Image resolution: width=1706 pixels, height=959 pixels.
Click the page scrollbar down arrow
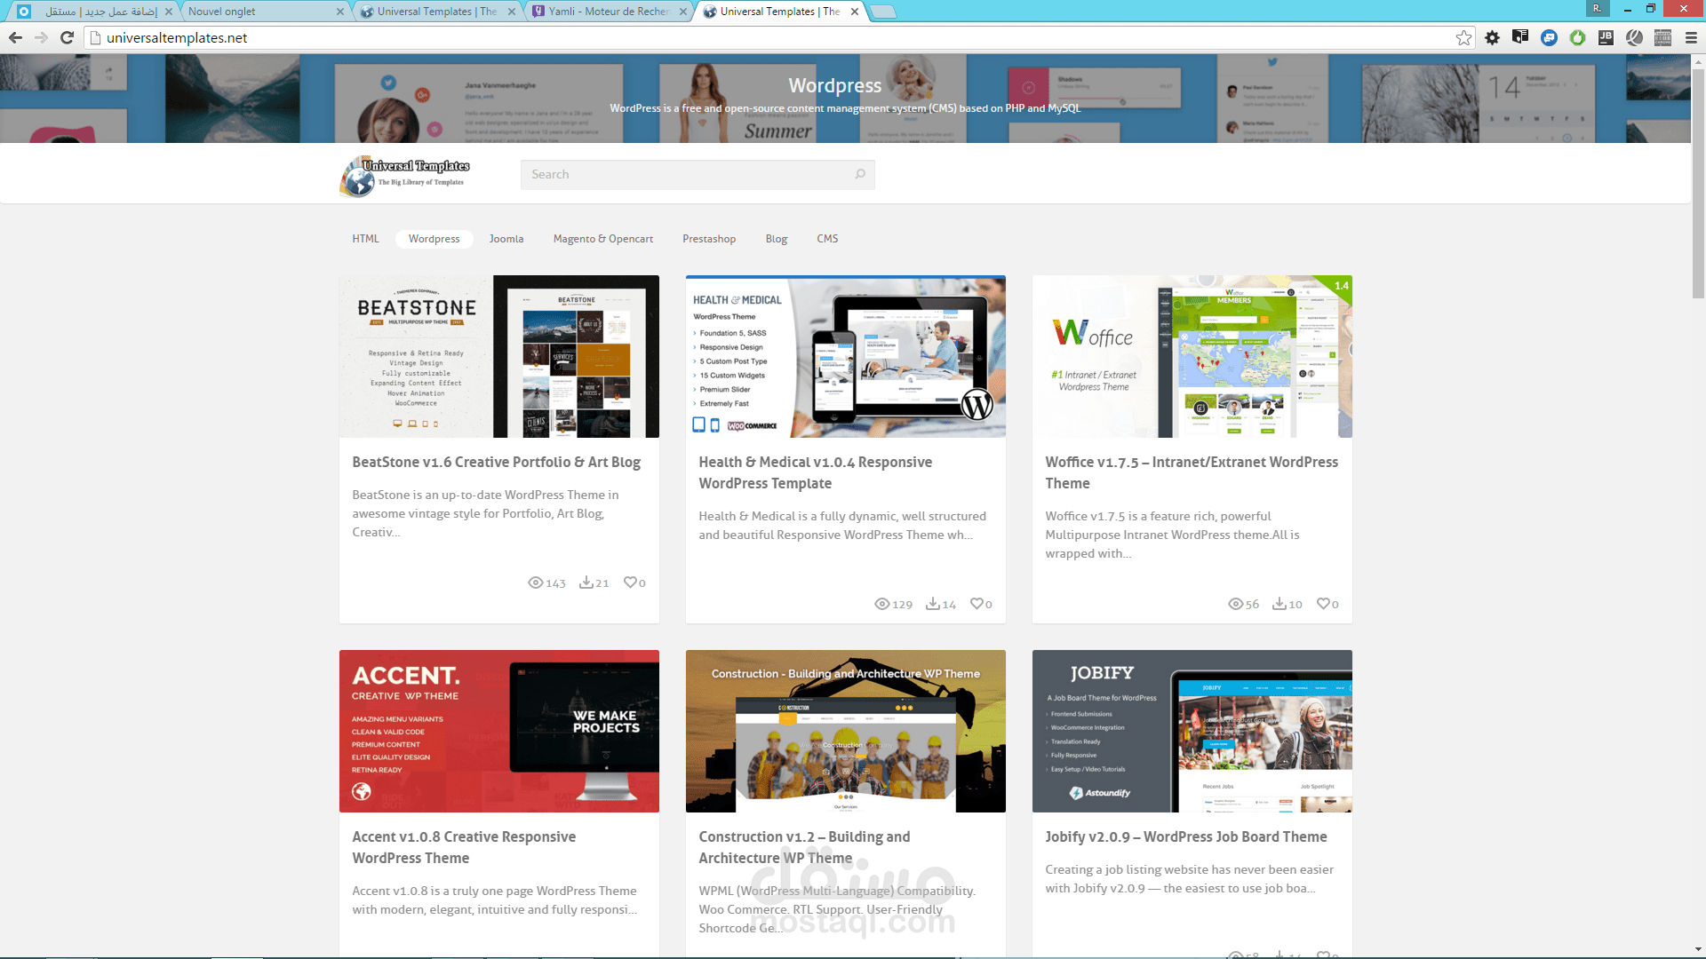tap(1698, 949)
